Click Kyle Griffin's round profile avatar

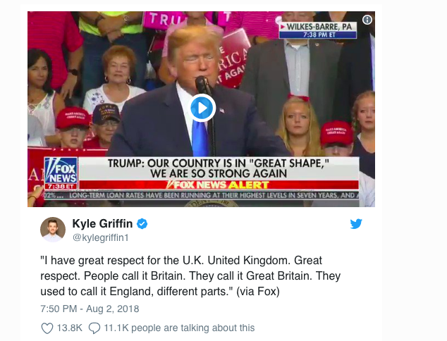(53, 230)
